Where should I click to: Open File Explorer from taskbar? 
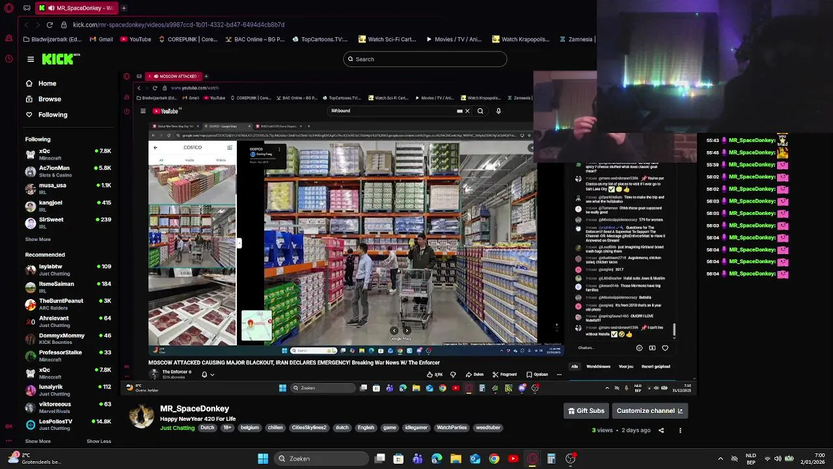point(456,459)
